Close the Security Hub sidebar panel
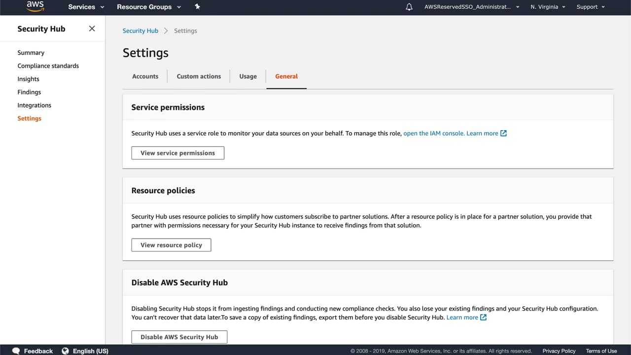The height and width of the screenshot is (355, 631). (92, 29)
